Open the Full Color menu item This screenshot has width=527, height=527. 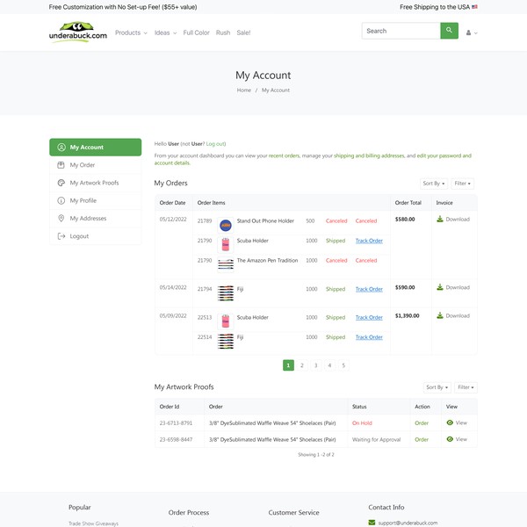click(196, 32)
